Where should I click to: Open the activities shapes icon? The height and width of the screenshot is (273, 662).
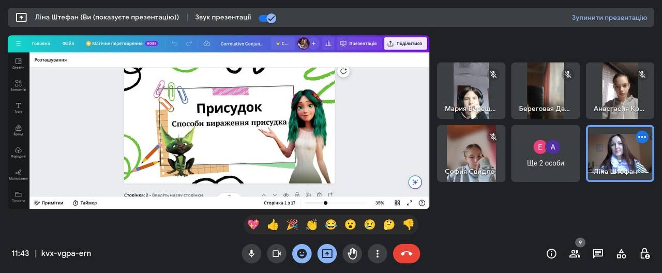(621, 253)
